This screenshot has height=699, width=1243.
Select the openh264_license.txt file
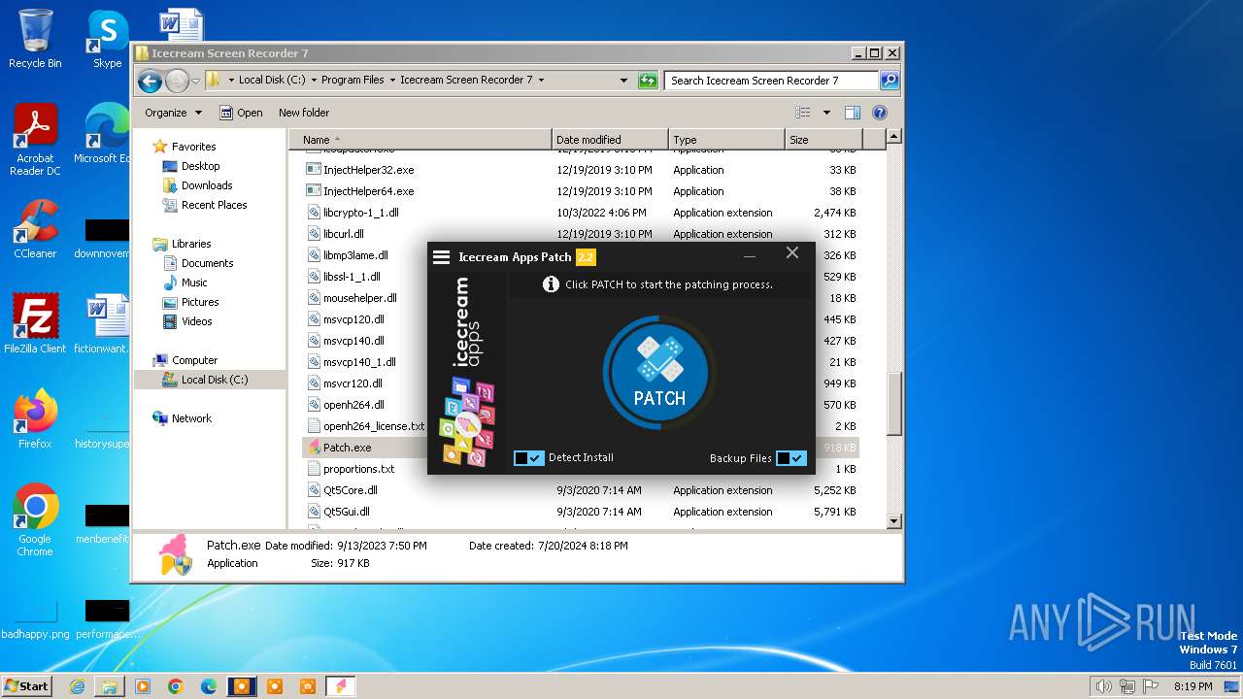pos(374,426)
